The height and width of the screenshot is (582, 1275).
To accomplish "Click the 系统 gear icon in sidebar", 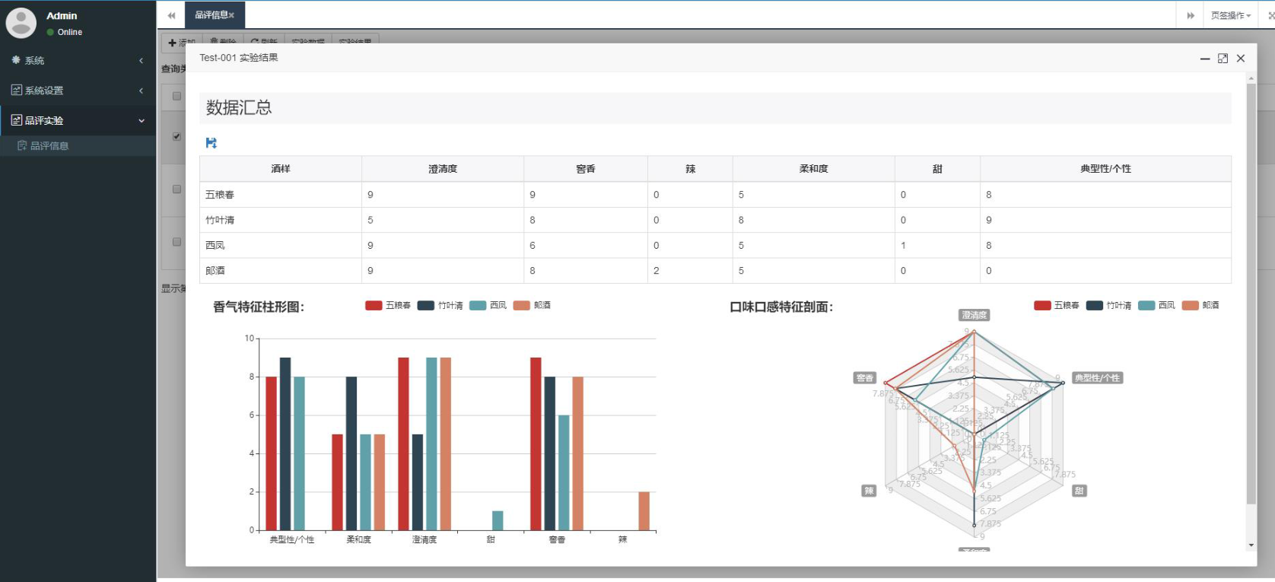I will tap(16, 60).
